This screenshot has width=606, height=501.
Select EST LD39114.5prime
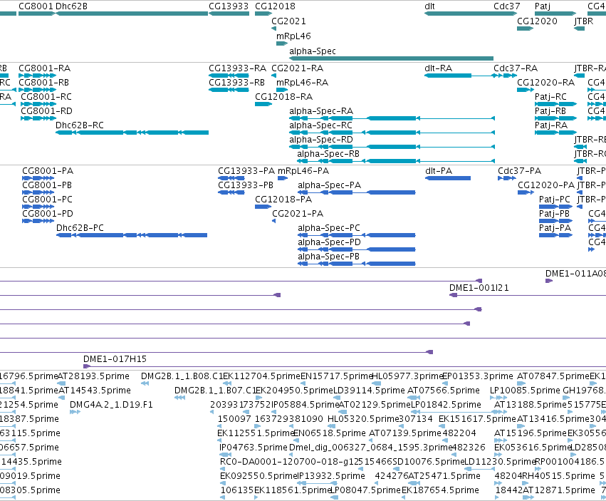click(x=369, y=391)
